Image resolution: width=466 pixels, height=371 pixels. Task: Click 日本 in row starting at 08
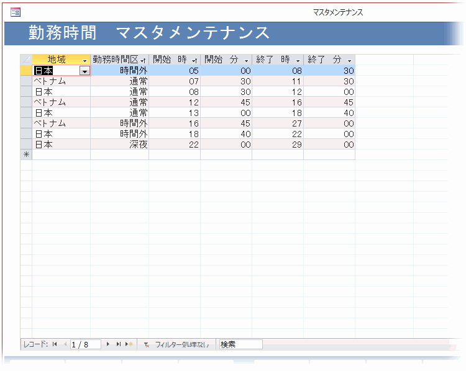(x=62, y=92)
